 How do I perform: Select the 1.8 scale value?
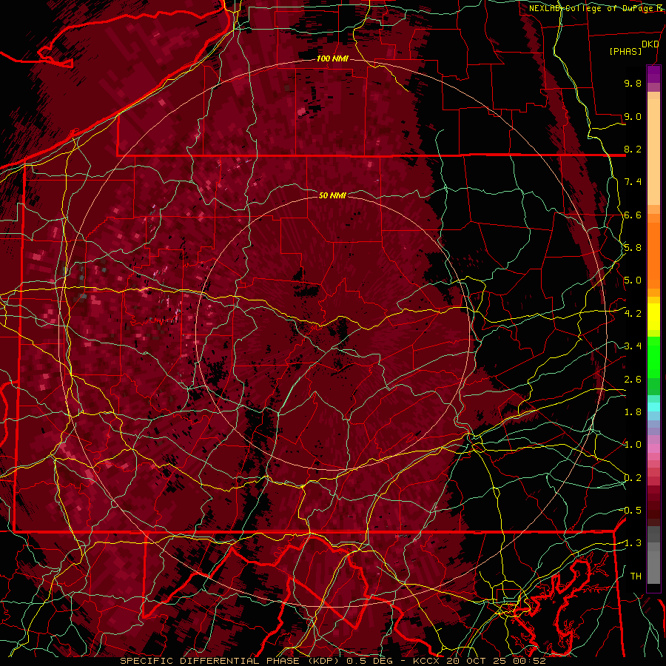click(x=633, y=412)
